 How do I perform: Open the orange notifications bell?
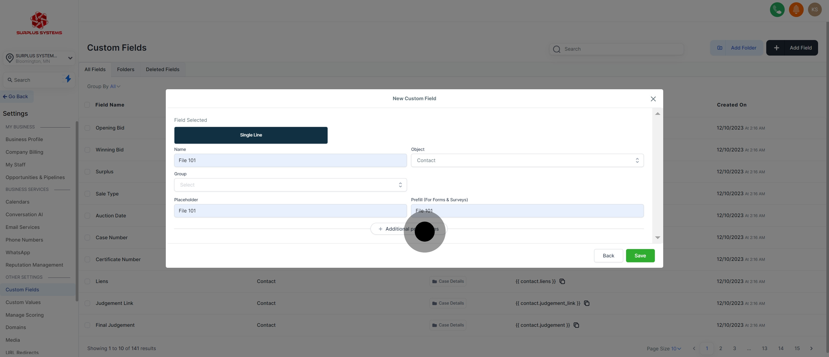click(x=796, y=10)
